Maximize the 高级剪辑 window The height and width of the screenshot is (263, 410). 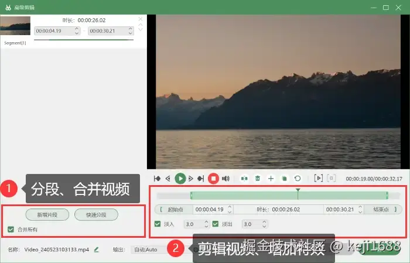point(386,8)
